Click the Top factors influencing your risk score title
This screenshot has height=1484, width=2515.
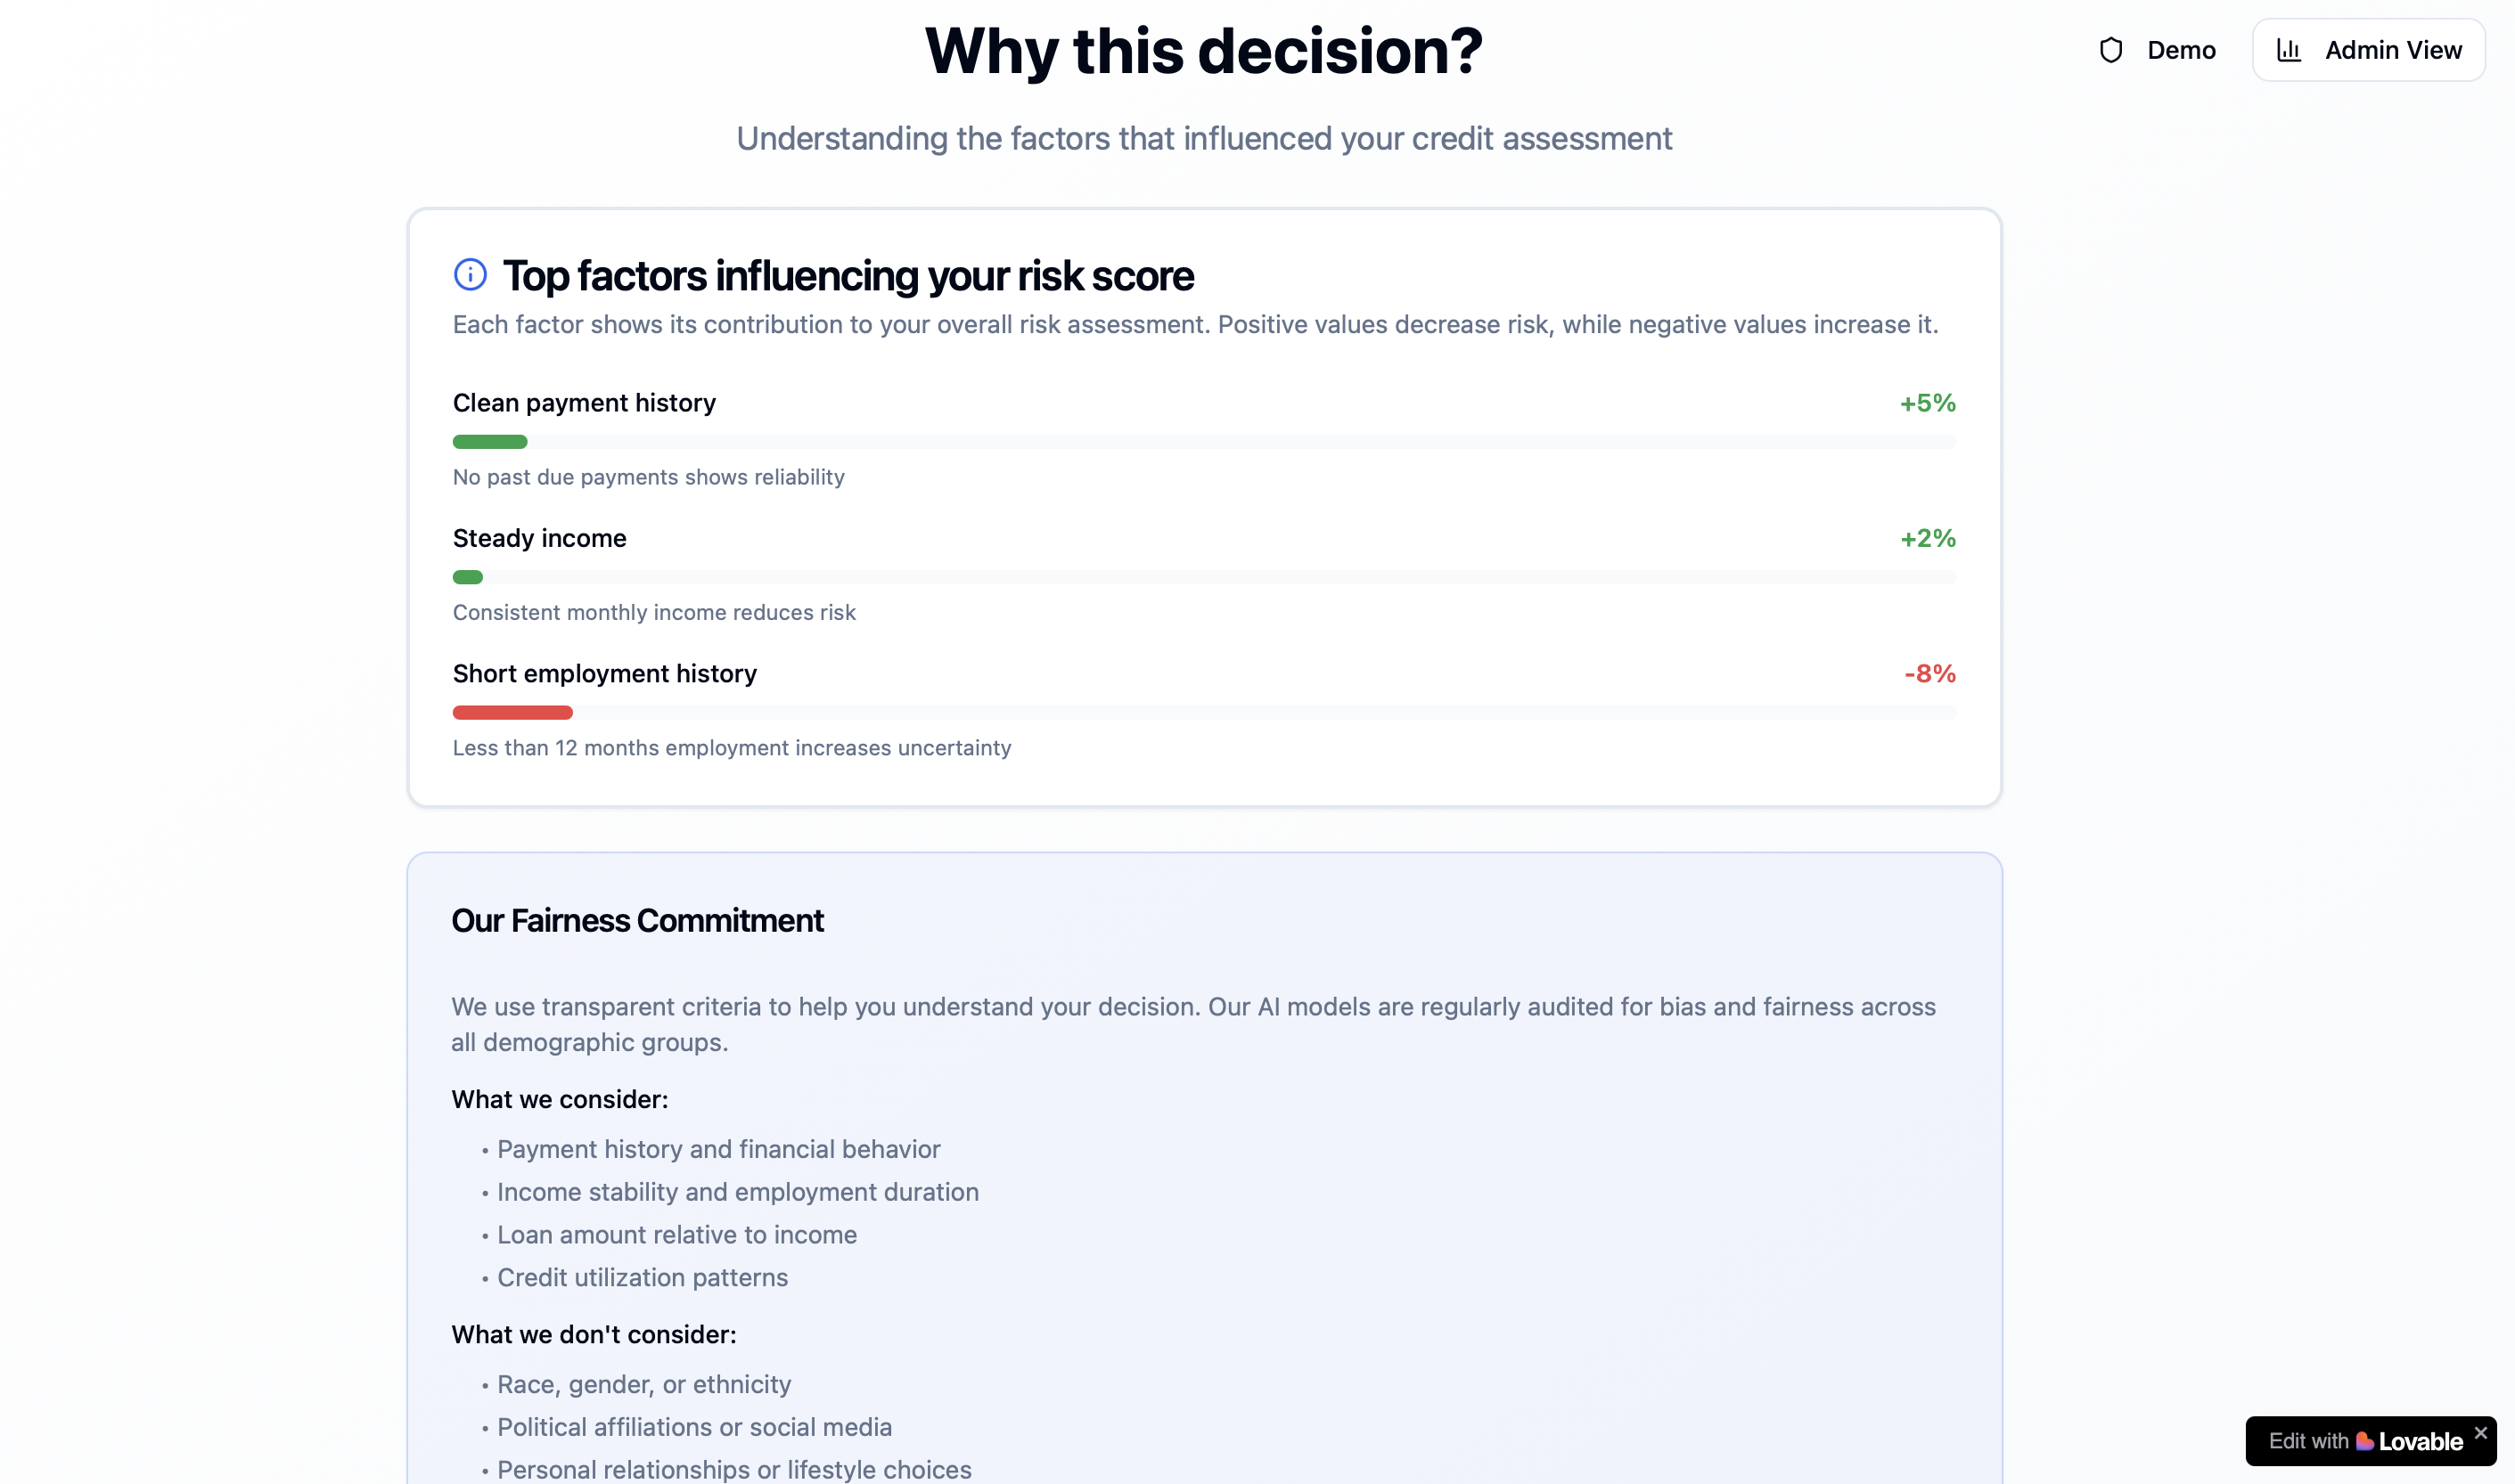point(848,276)
